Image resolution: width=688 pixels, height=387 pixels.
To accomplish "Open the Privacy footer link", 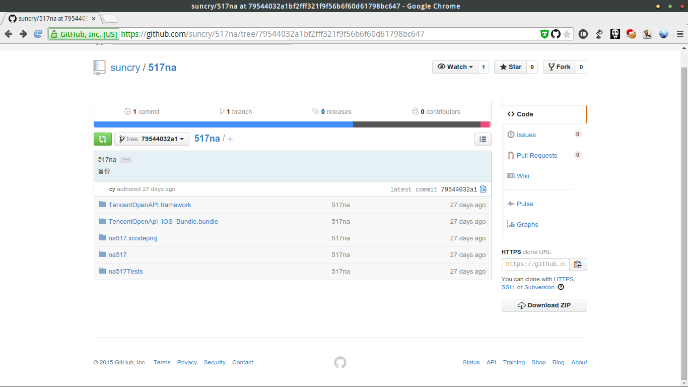I will [187, 362].
